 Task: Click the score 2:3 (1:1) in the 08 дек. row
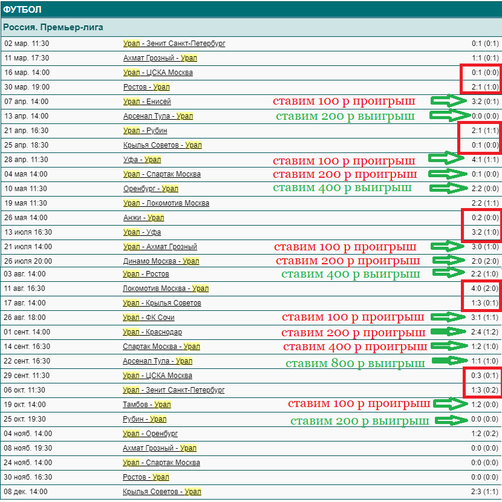click(x=484, y=492)
